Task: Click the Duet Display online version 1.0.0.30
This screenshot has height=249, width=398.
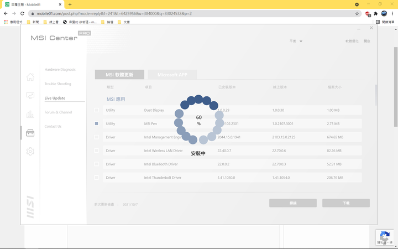Action: tap(278, 110)
